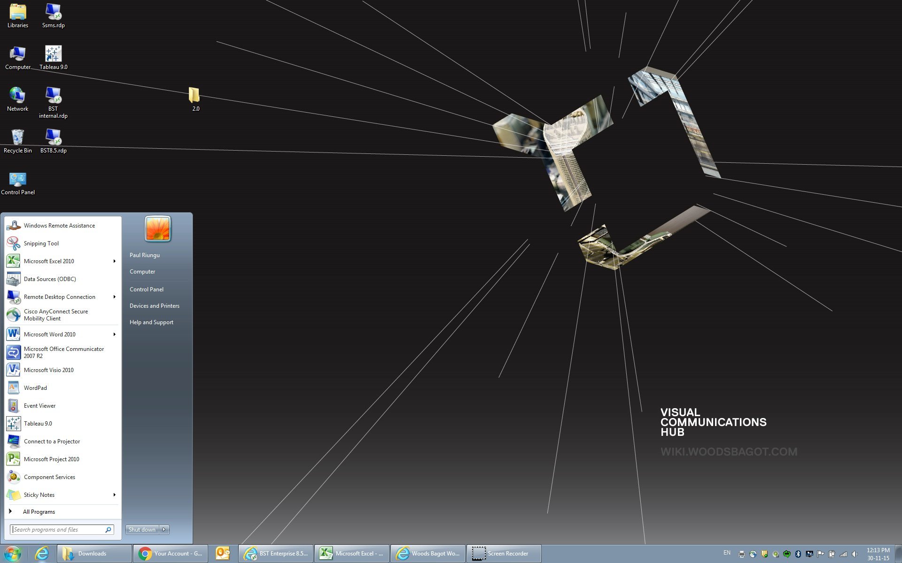Image resolution: width=902 pixels, height=563 pixels.
Task: Open the Ssms.rdp desktop shortcut
Action: [53, 15]
